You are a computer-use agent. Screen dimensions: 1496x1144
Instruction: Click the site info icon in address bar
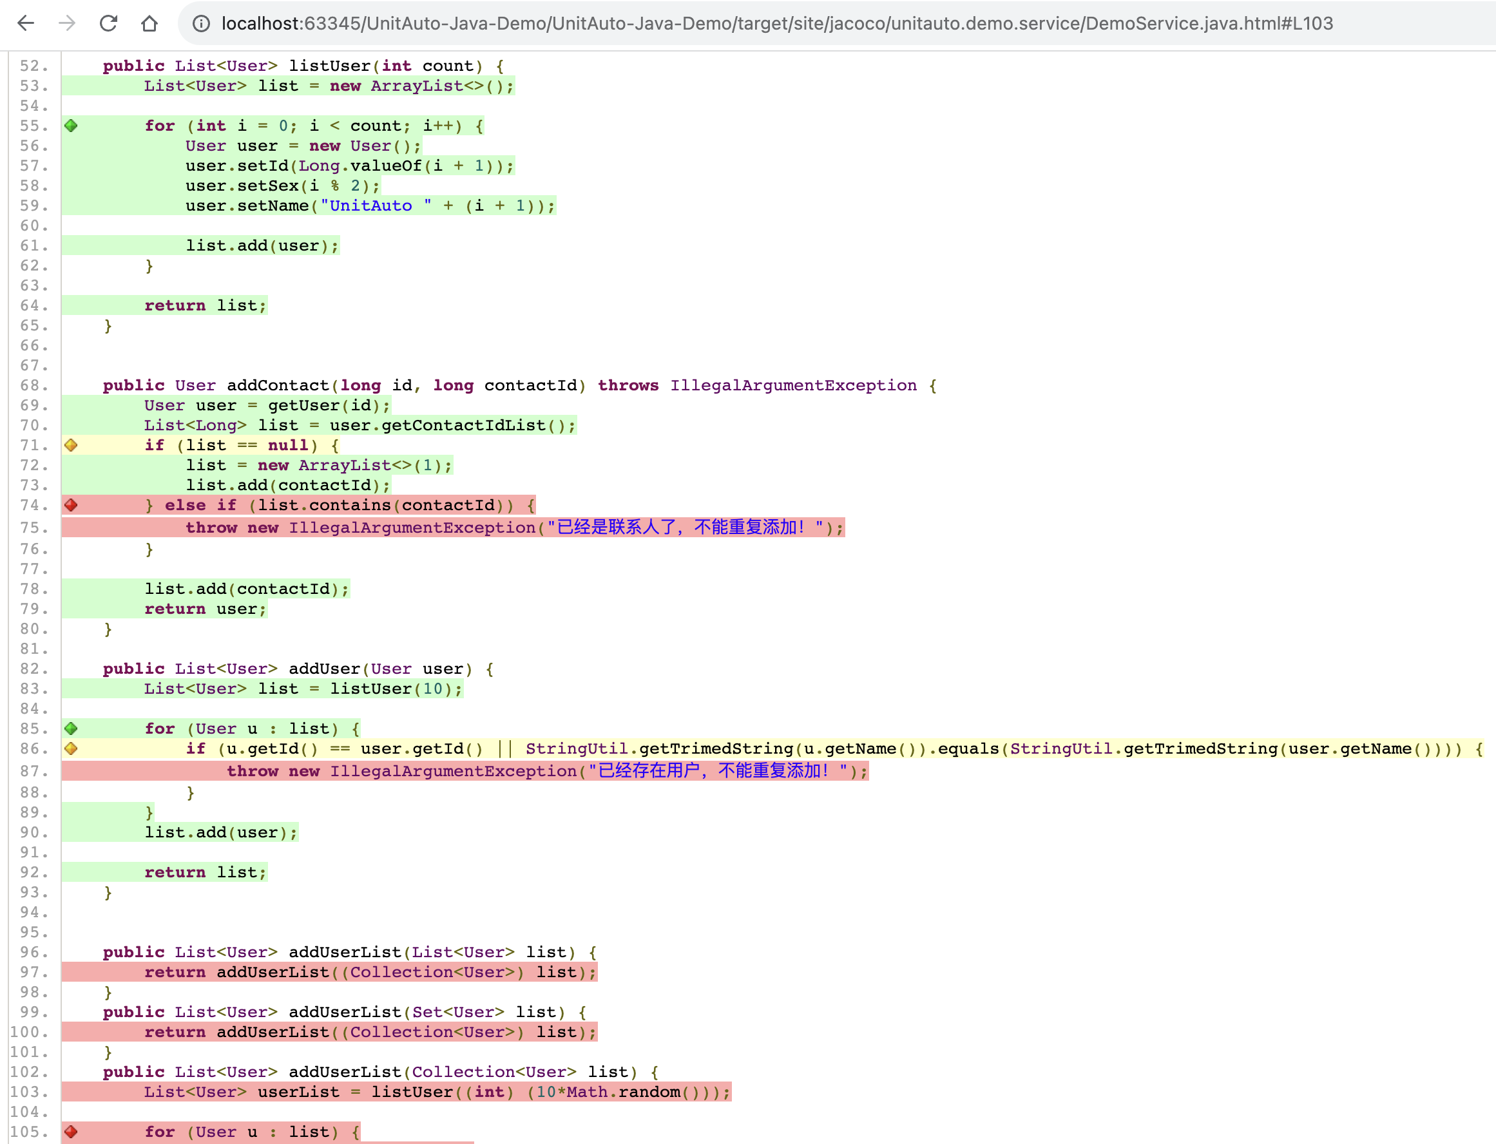click(x=201, y=24)
